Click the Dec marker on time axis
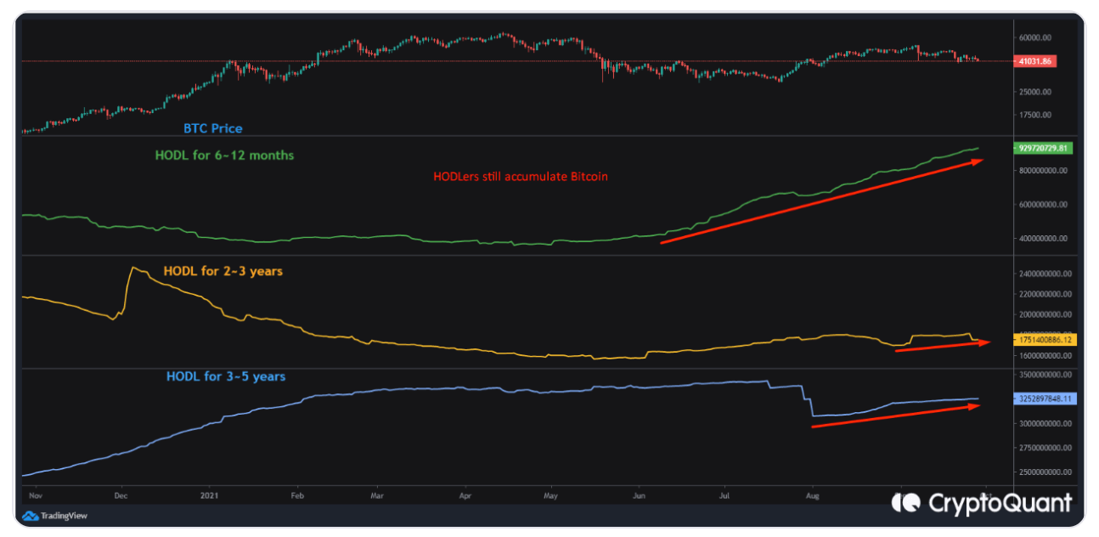Image resolution: width=1099 pixels, height=537 pixels. click(120, 494)
